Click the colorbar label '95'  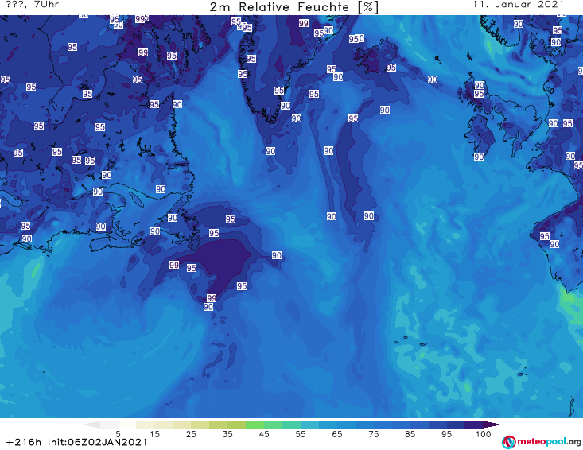pos(446,434)
